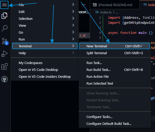Image resolution: width=155 pixels, height=132 pixels.
Task: Open the Search magnifier icon
Action: click(x=4, y=28)
